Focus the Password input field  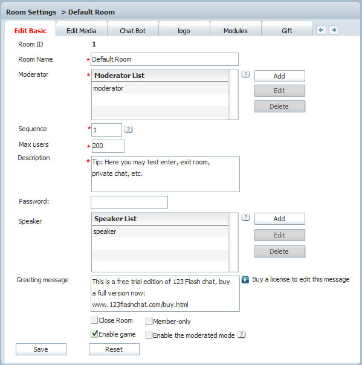point(129,202)
